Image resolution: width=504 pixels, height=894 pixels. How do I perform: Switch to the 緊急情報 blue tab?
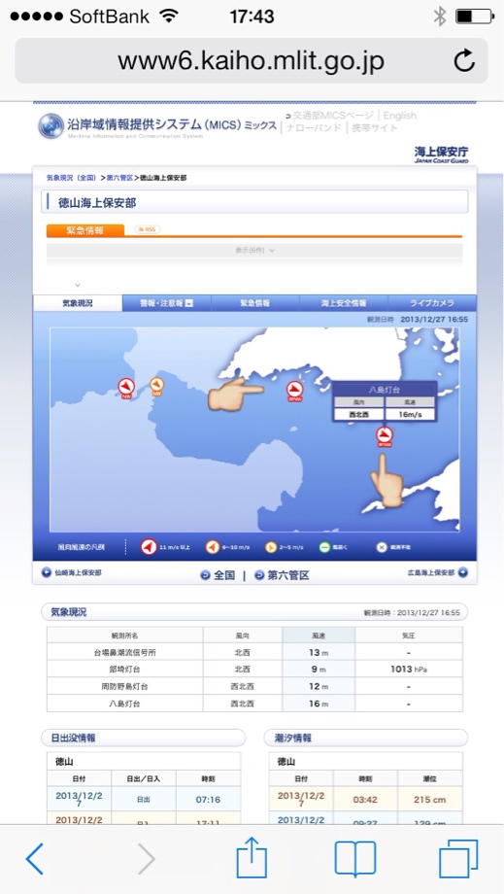point(254,303)
